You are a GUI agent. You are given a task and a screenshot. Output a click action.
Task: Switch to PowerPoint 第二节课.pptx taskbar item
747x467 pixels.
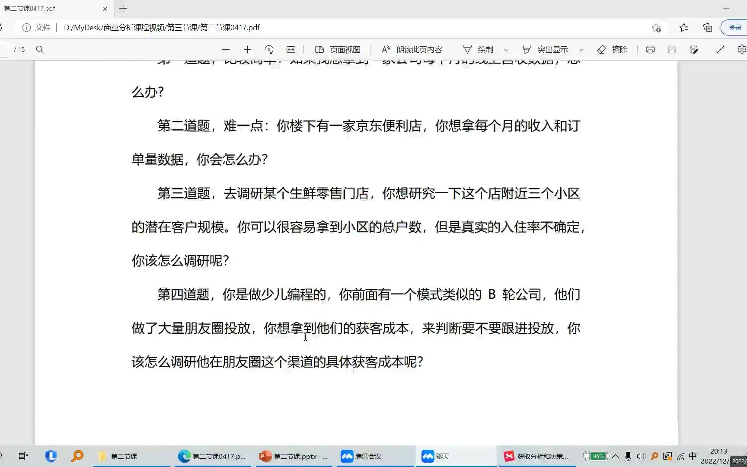pos(294,456)
